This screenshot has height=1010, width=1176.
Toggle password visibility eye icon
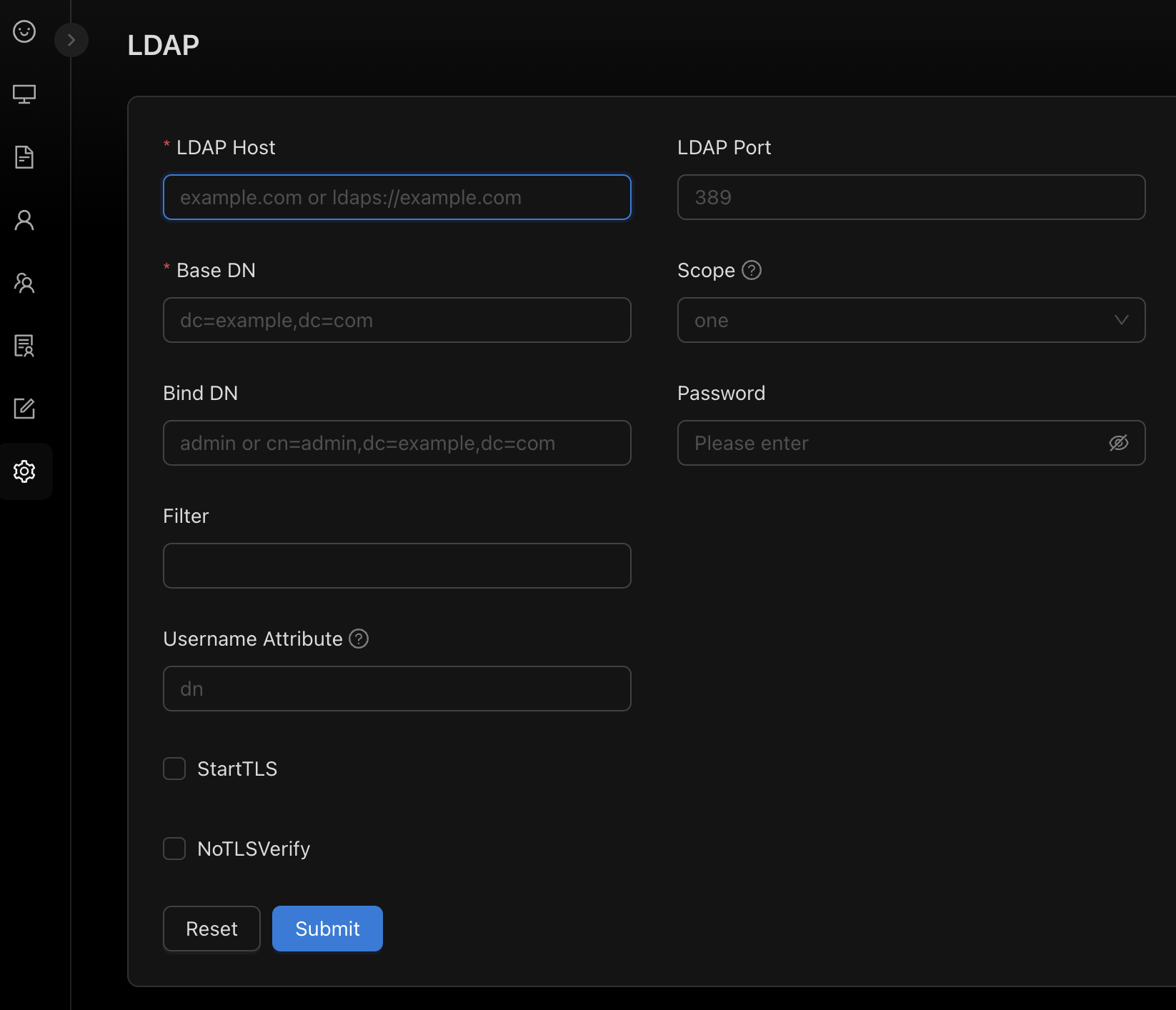tap(1118, 443)
